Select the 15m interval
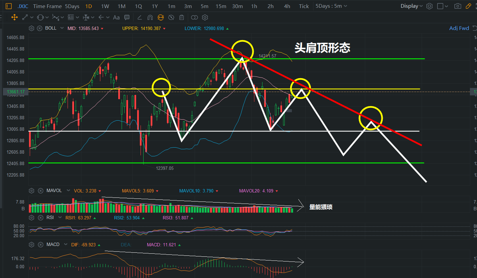The width and height of the screenshot is (477, 278). point(221,6)
